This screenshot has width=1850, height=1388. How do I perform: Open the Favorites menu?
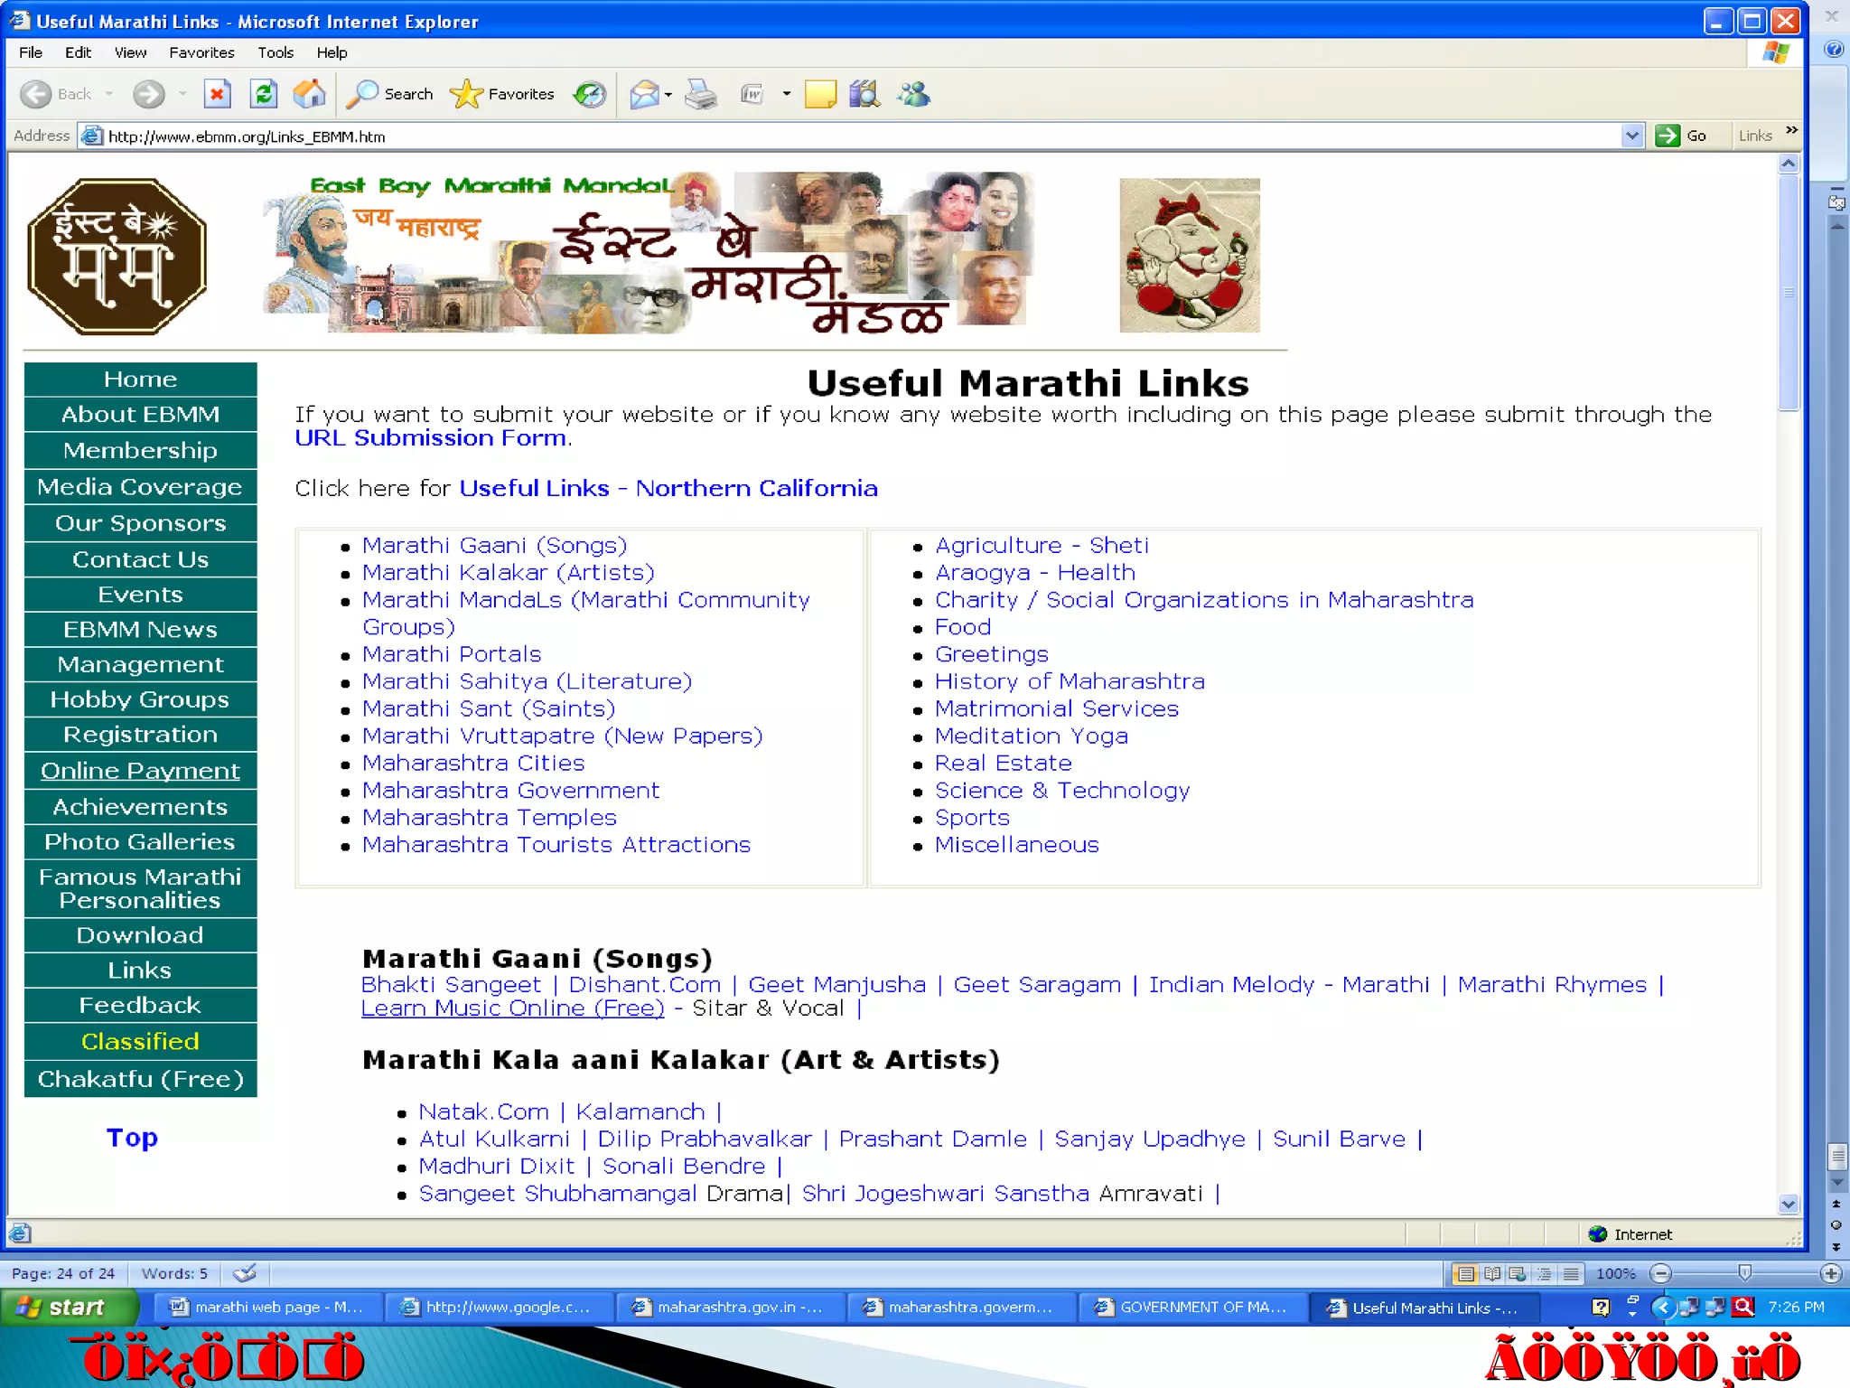[201, 52]
